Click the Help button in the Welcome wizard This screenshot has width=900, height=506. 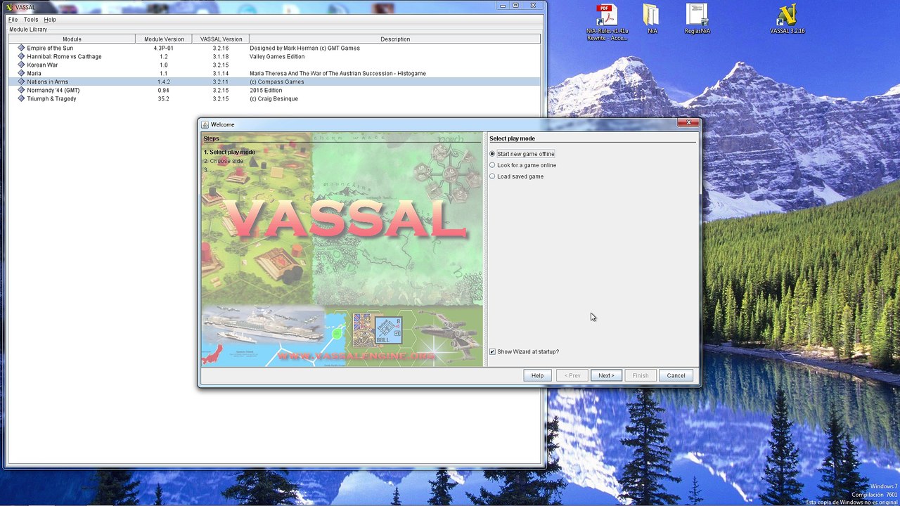point(537,375)
